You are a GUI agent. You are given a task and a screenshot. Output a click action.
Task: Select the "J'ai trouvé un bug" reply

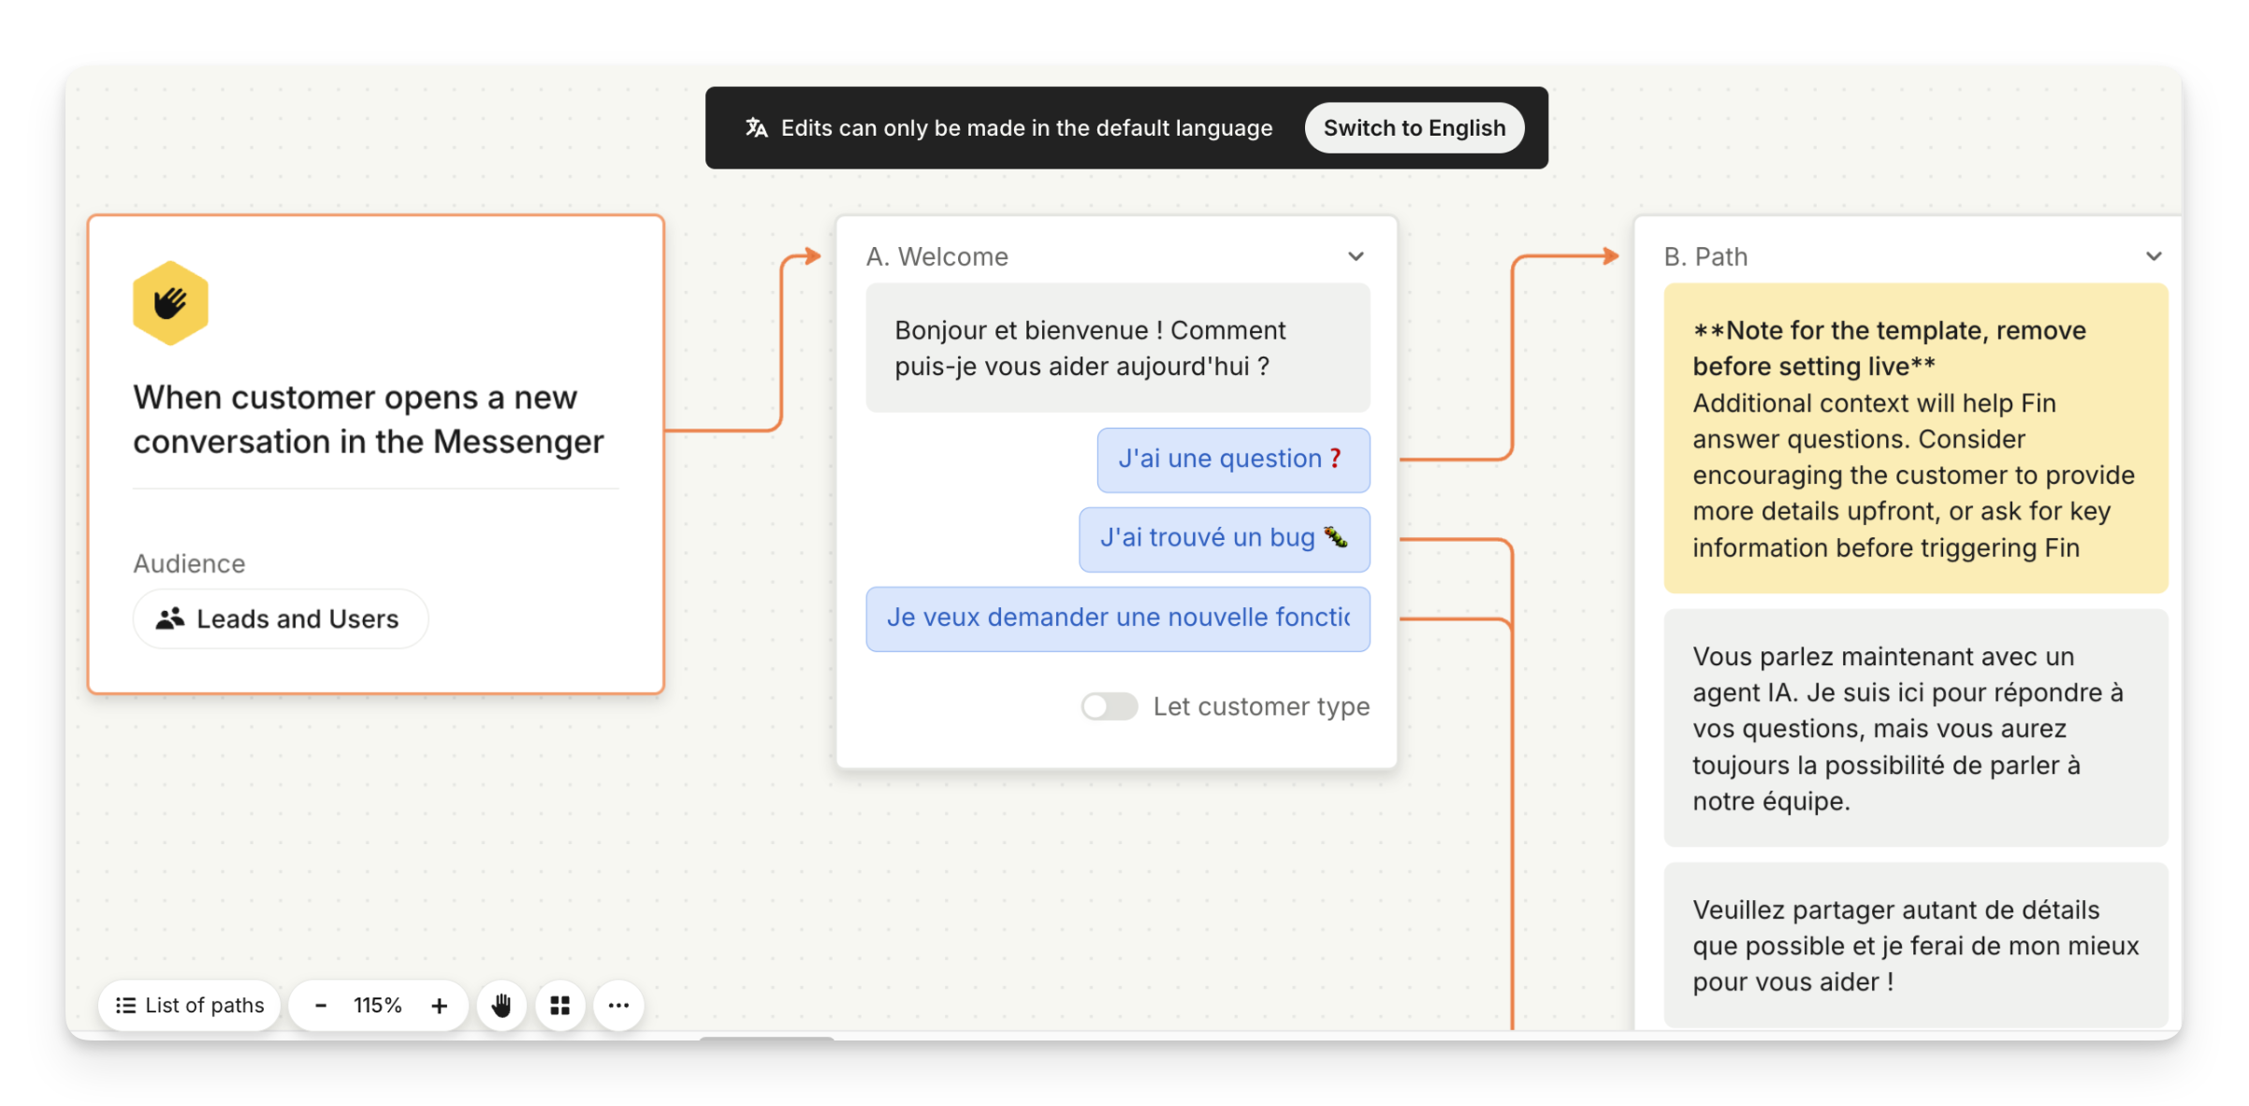pos(1224,539)
